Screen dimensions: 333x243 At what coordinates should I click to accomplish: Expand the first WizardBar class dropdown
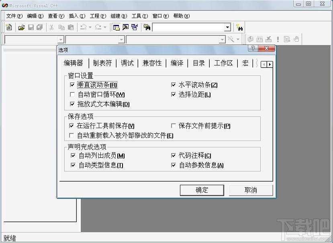61,39
